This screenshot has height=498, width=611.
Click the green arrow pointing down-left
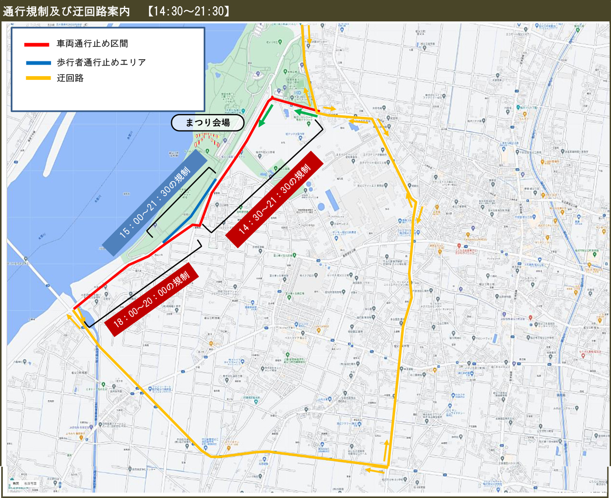pos(266,115)
